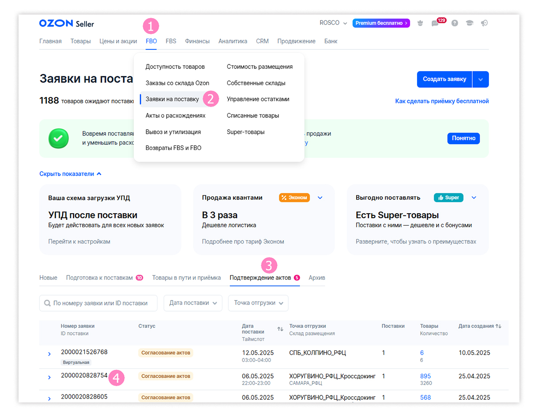Click the teal Super badge
This screenshot has height=417, width=538.
pyautogui.click(x=448, y=198)
